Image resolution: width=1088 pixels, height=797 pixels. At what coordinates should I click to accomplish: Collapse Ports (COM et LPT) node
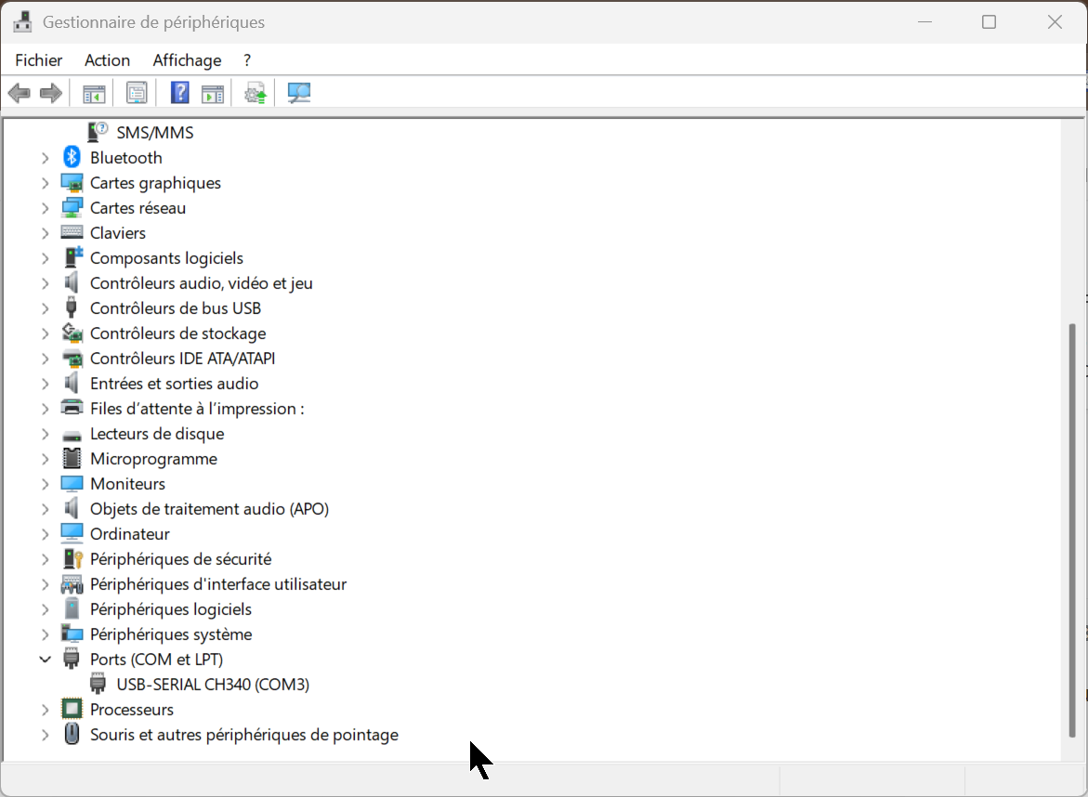tap(46, 659)
